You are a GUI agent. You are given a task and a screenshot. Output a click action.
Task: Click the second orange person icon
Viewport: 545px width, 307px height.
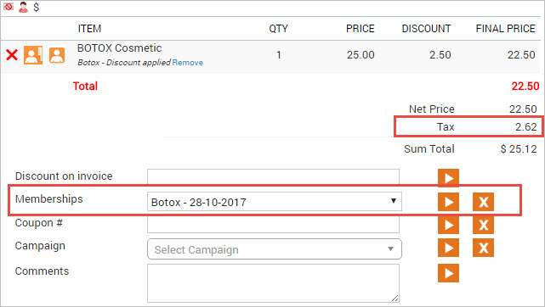[57, 55]
